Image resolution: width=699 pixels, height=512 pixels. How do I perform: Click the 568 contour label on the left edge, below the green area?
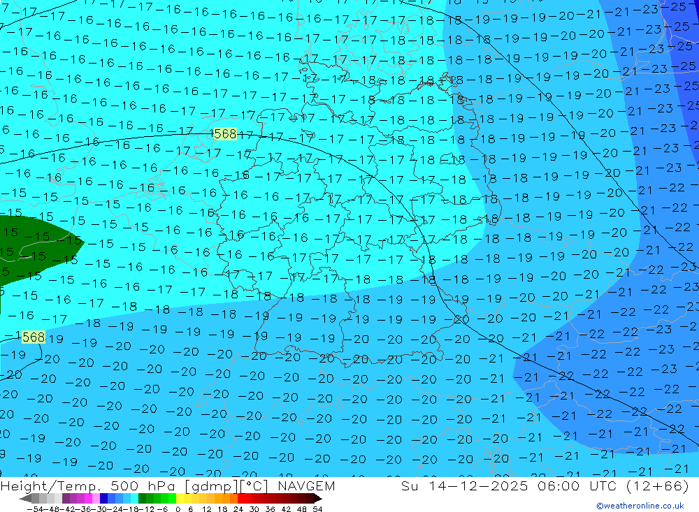coord(34,337)
